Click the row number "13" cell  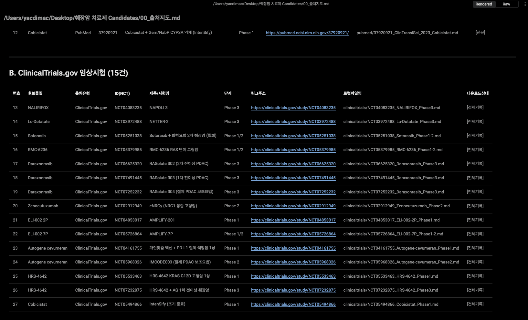coord(15,108)
